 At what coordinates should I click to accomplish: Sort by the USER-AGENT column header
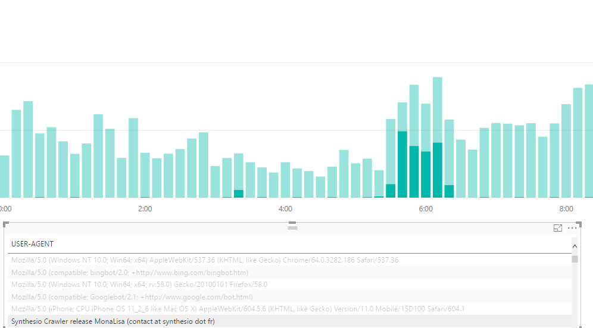[32, 244]
